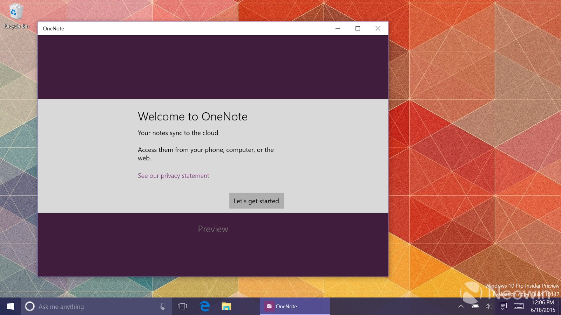The width and height of the screenshot is (561, 315).
Task: Close the OneNote window
Action: (378, 28)
